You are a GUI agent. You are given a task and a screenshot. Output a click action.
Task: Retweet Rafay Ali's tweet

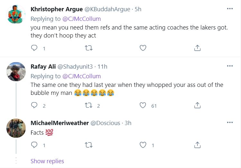(x=88, y=105)
